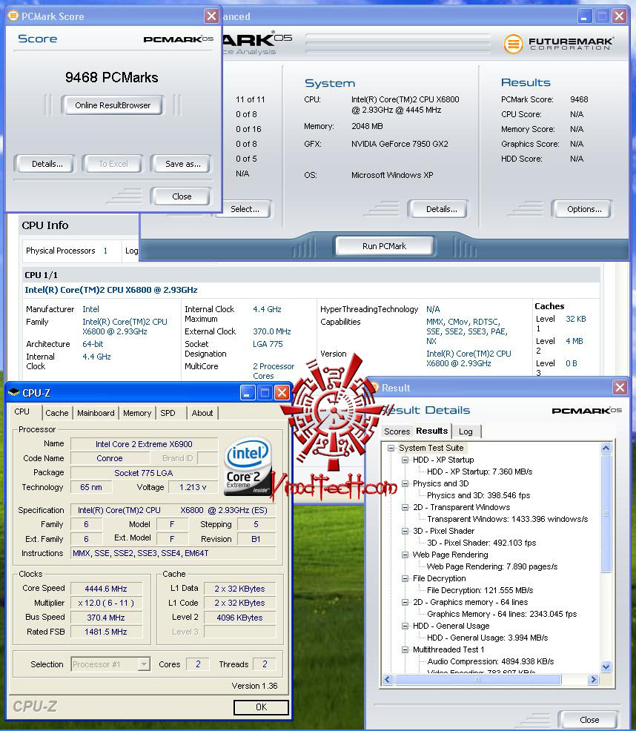Select 'Audio Compression: 4894.938 KB/s' row
This screenshot has width=636, height=731.
(x=490, y=661)
